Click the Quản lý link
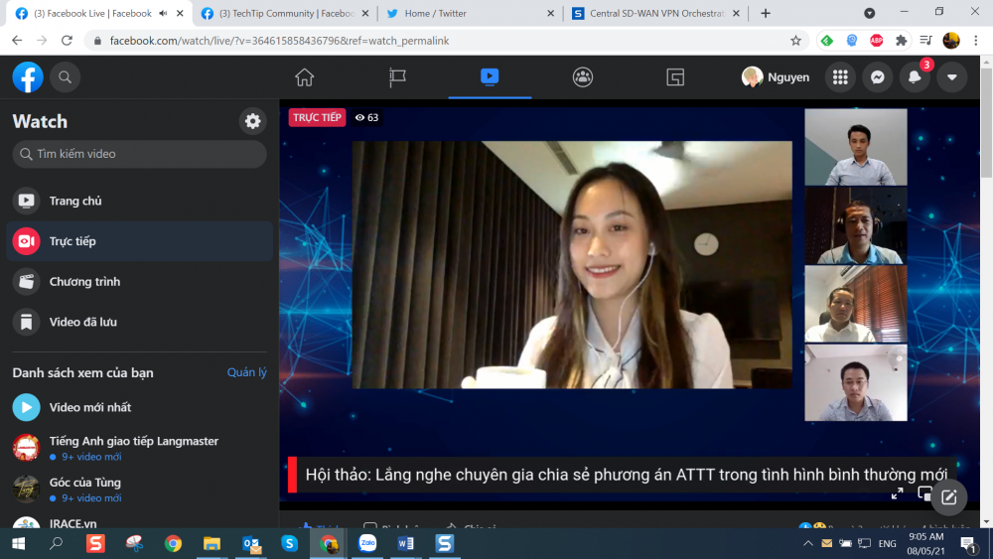993x559 pixels. tap(247, 372)
